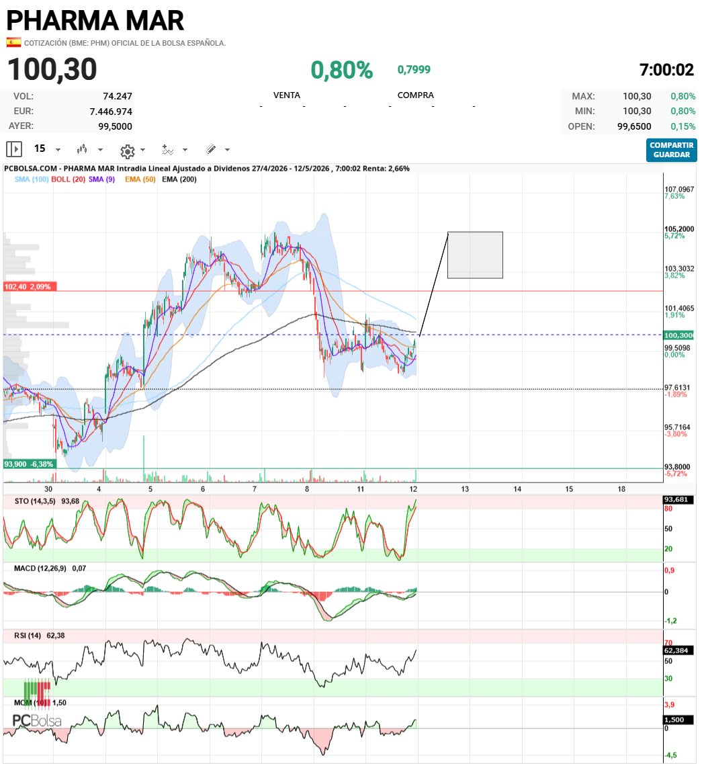Click the 105,2000 price axis label
This screenshot has width=704, height=764.
[679, 228]
